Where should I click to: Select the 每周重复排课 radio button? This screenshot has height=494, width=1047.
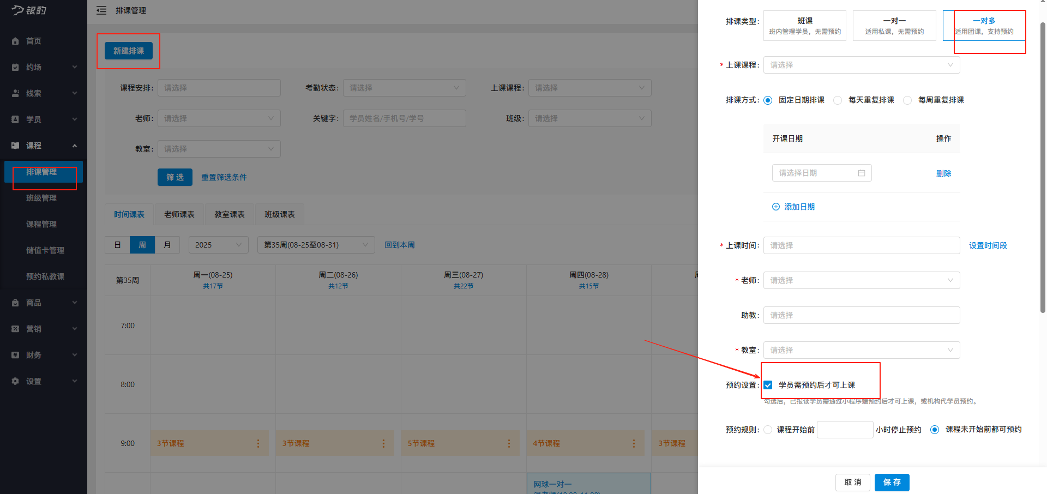(907, 100)
